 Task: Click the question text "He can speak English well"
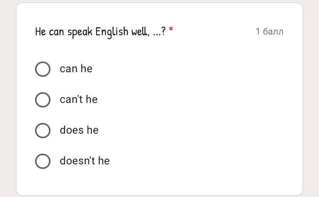92,31
